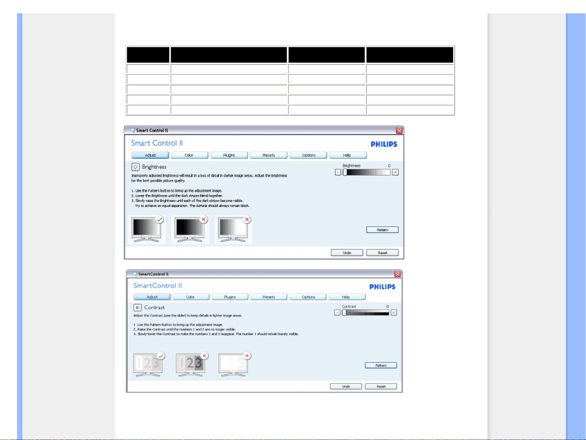Click the Contrast icon beside the heading

tap(137, 307)
